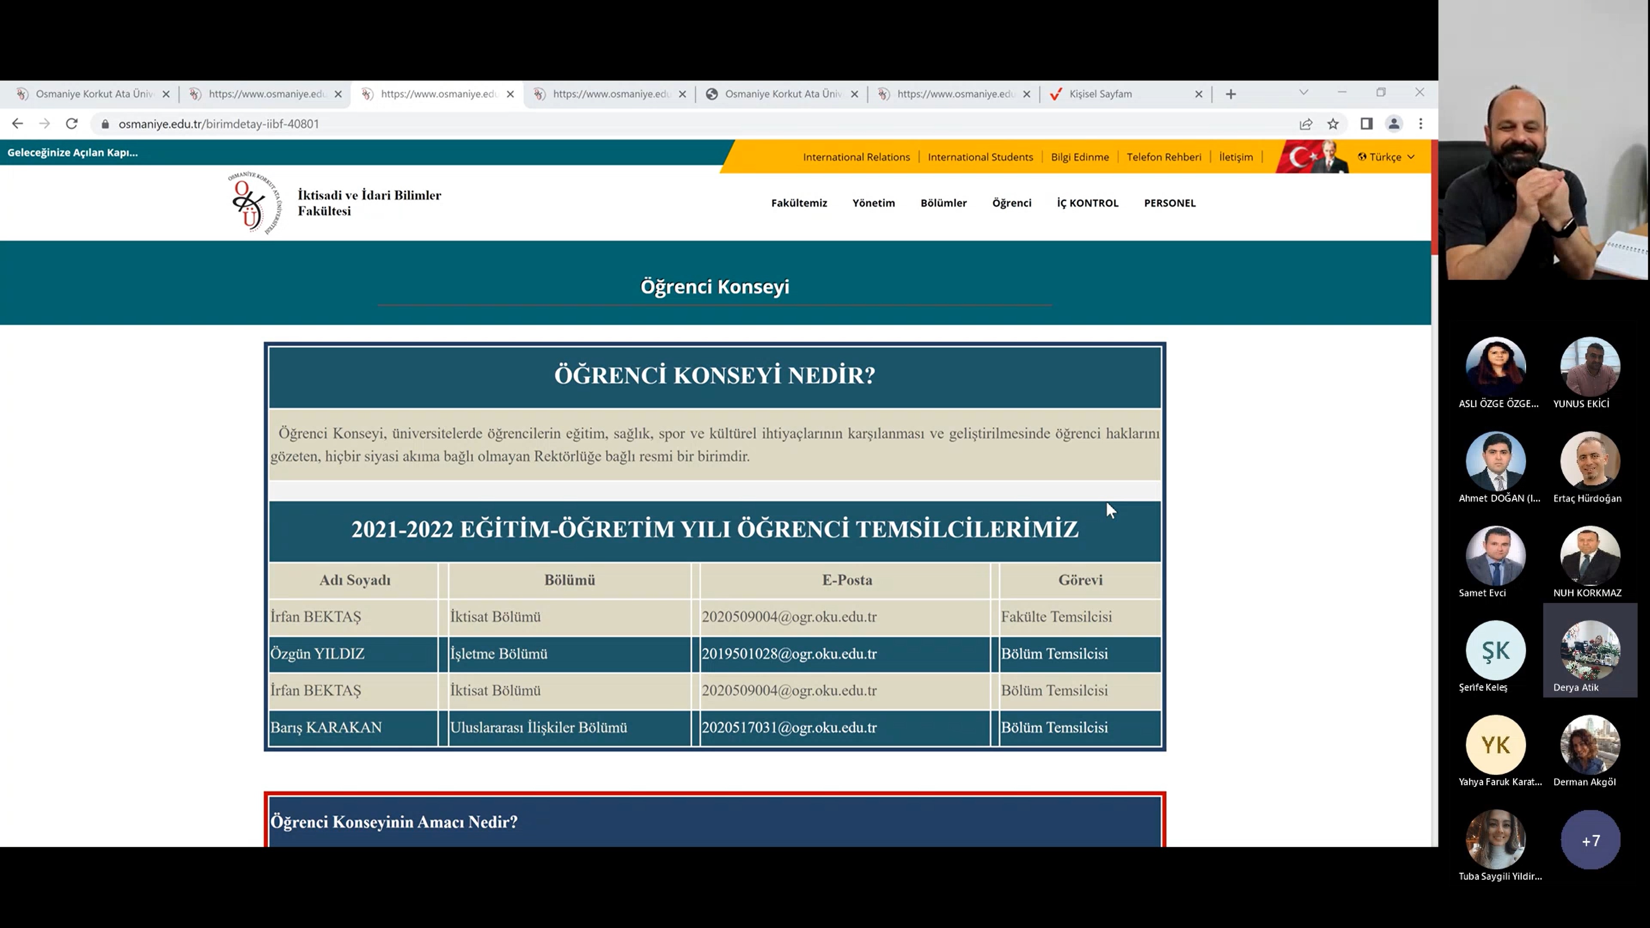Image resolution: width=1650 pixels, height=928 pixels.
Task: Open the browser side panel icon
Action: (1366, 124)
